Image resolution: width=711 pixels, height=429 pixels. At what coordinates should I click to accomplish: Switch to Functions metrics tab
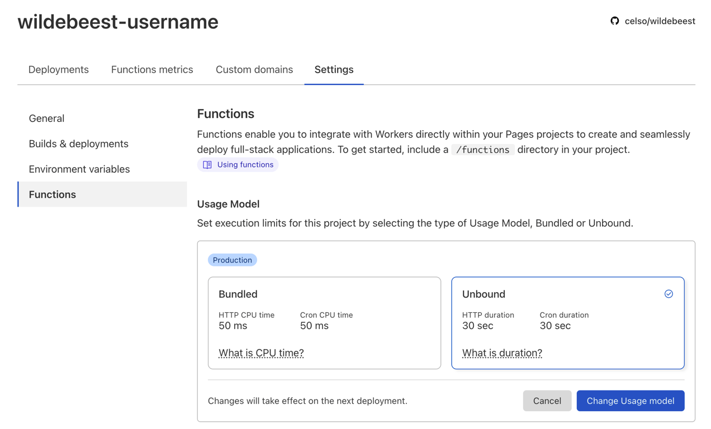click(x=152, y=70)
